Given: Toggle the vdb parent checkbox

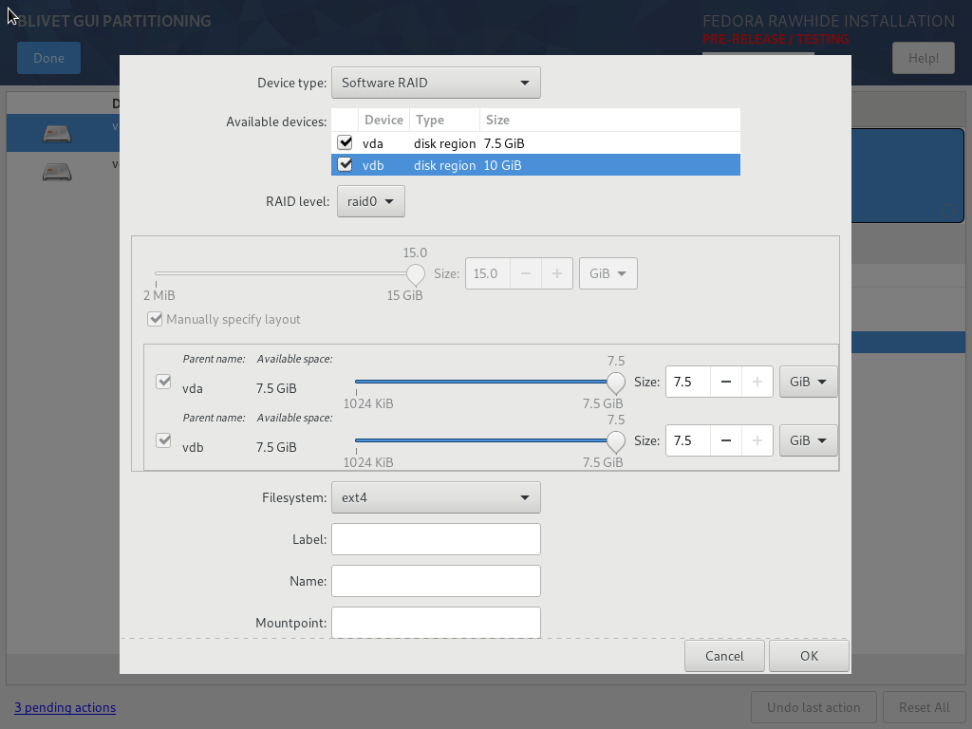Looking at the screenshot, I should [x=163, y=440].
